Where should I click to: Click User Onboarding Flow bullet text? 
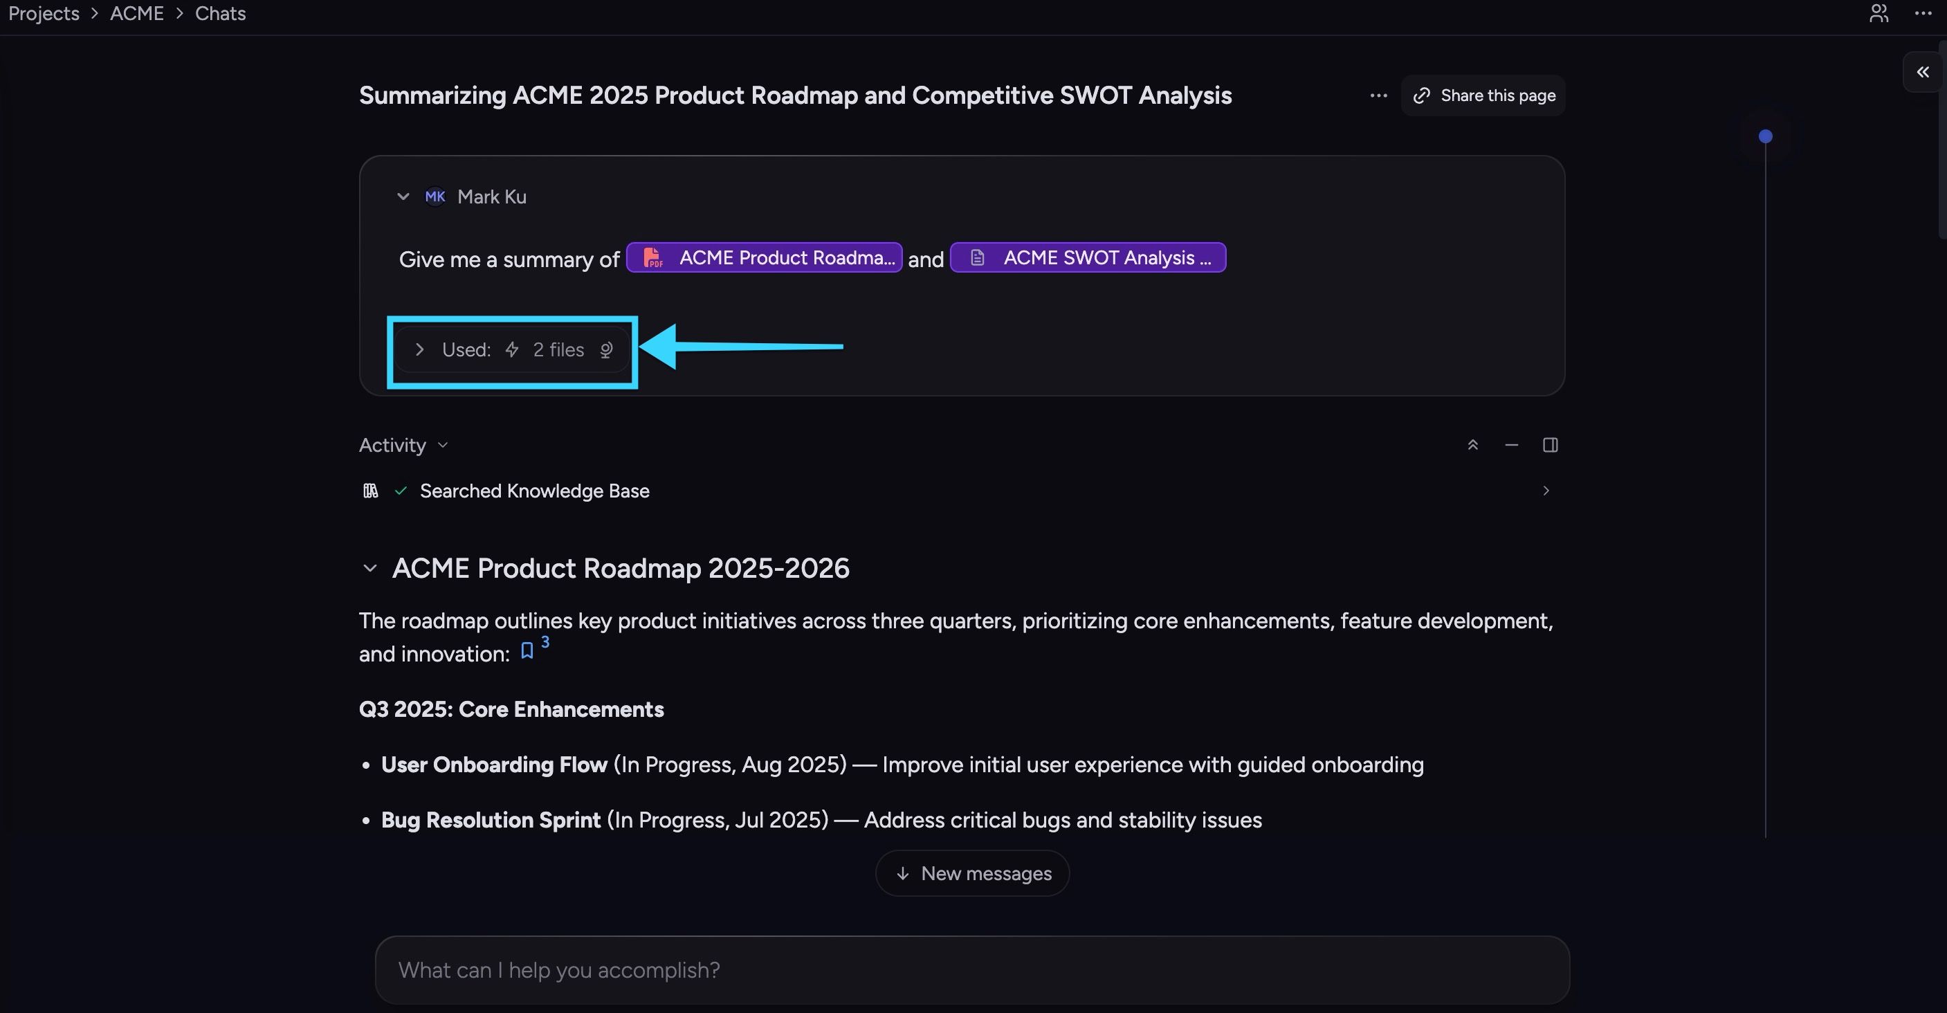click(x=902, y=765)
